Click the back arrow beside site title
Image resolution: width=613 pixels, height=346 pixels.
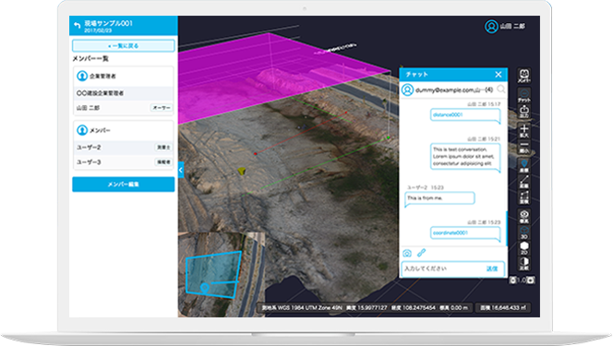[x=77, y=26]
